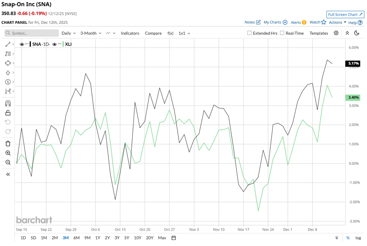367x246 pixels.
Task: Delete drawings with the trash icon
Action: point(8,144)
